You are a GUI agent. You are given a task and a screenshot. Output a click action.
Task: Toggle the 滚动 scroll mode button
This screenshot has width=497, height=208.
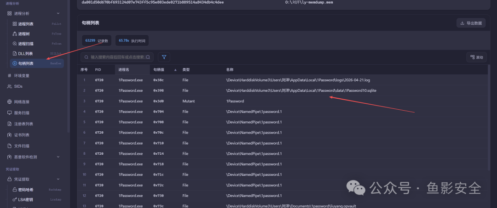[x=476, y=57]
